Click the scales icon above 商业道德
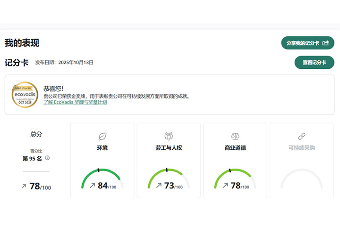 (235, 137)
